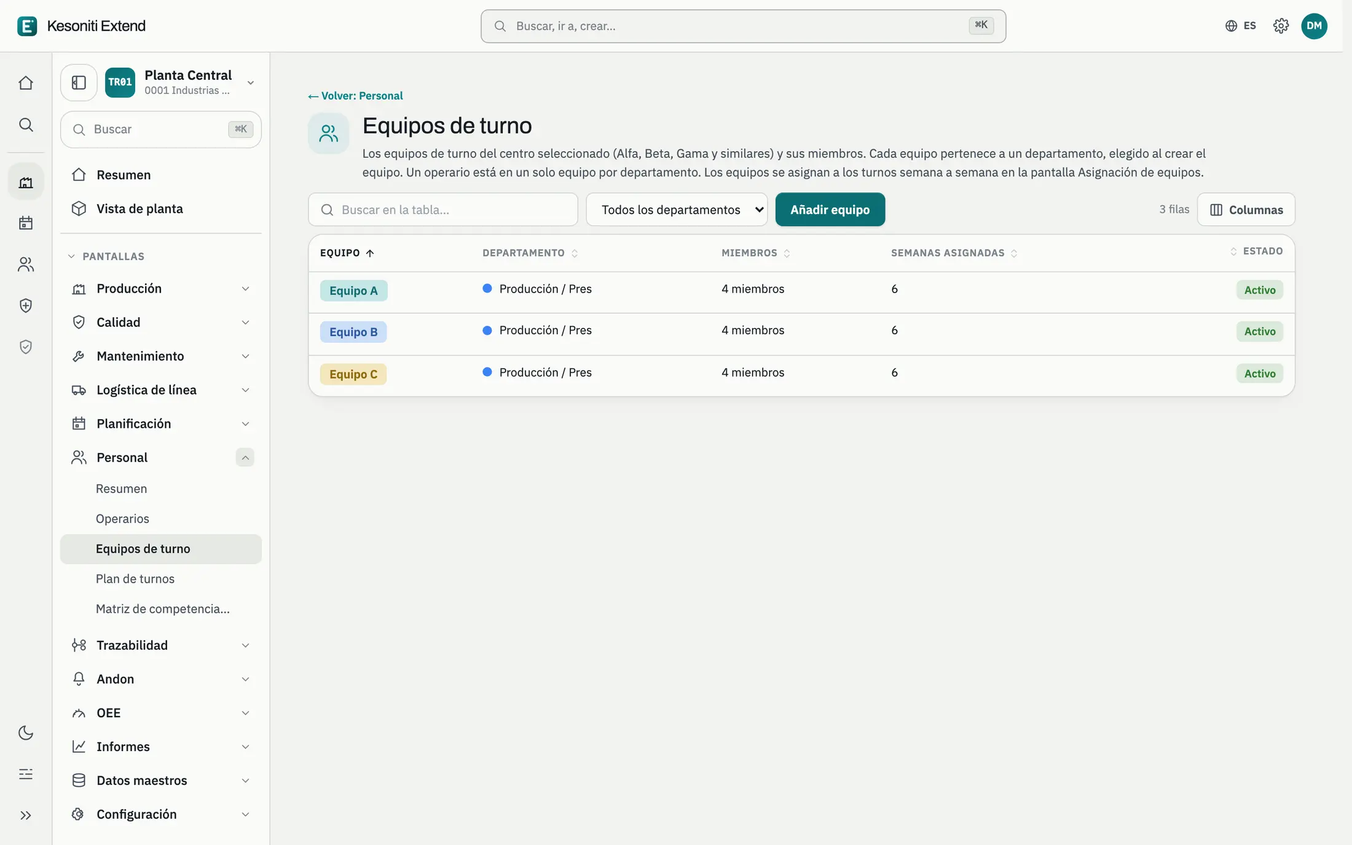Toggle dark mode moon icon
This screenshot has height=845, width=1352.
(x=26, y=733)
